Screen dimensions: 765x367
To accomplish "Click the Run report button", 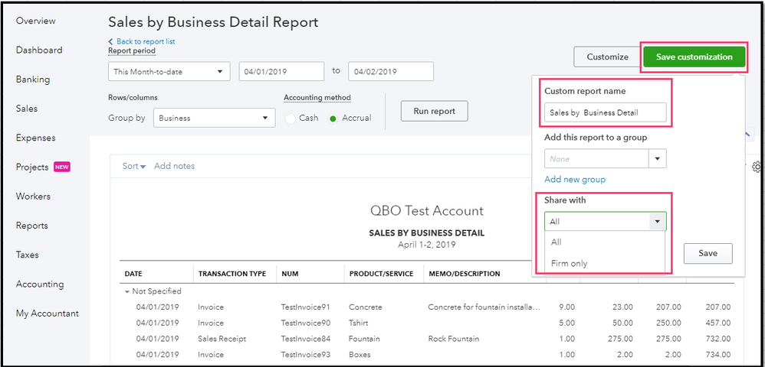I will [434, 111].
